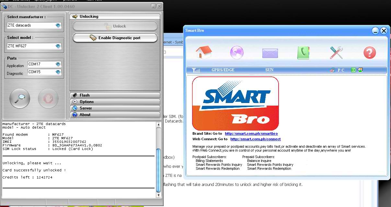391x207 pixels.
Task: Click 'Billing Statements' text in Smart Bro
Action: [x=209, y=161]
